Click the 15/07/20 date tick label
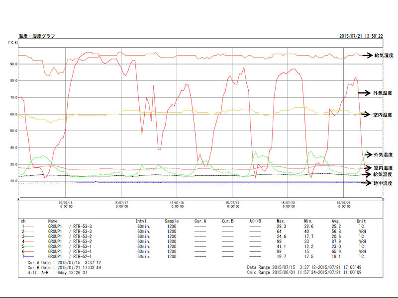The image size is (398, 298). pos(289,204)
